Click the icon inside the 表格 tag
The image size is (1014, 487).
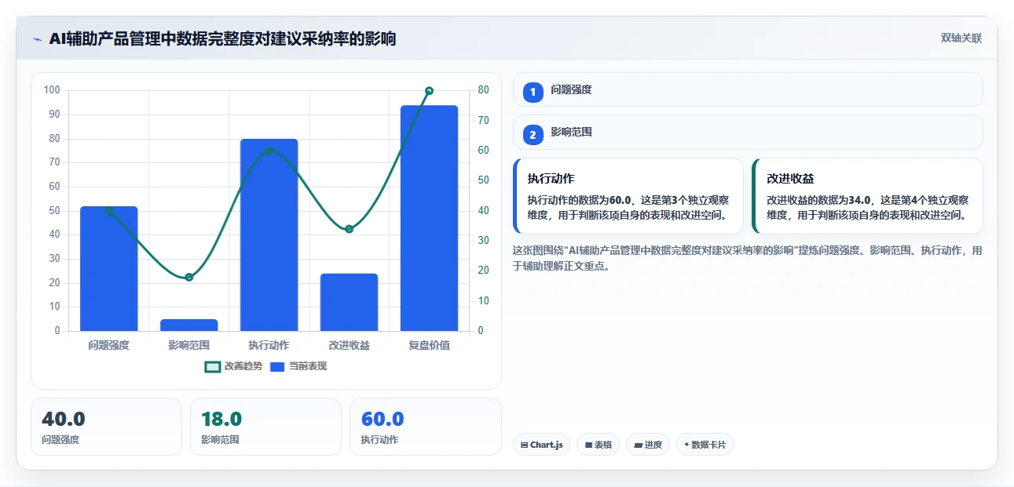click(x=588, y=445)
